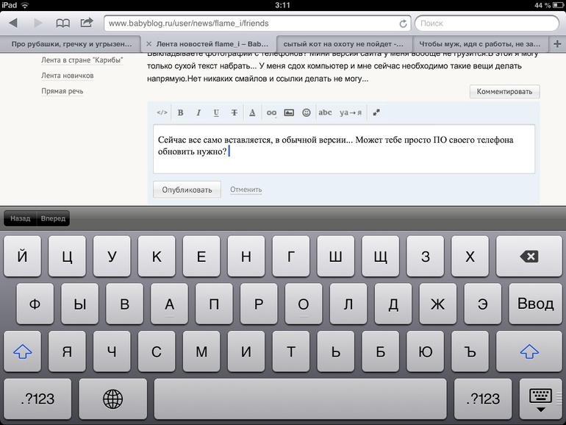Open the 'Лента новичков' link
Viewport: 566px width, 425px height.
(x=67, y=76)
